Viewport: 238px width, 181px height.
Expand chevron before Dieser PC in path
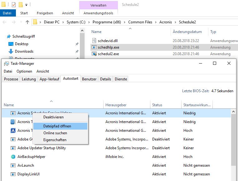pyautogui.click(x=40, y=22)
